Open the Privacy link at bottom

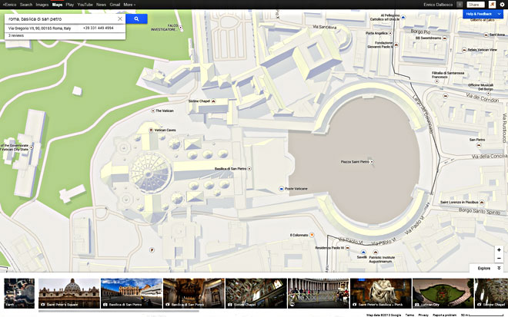[x=423, y=315]
